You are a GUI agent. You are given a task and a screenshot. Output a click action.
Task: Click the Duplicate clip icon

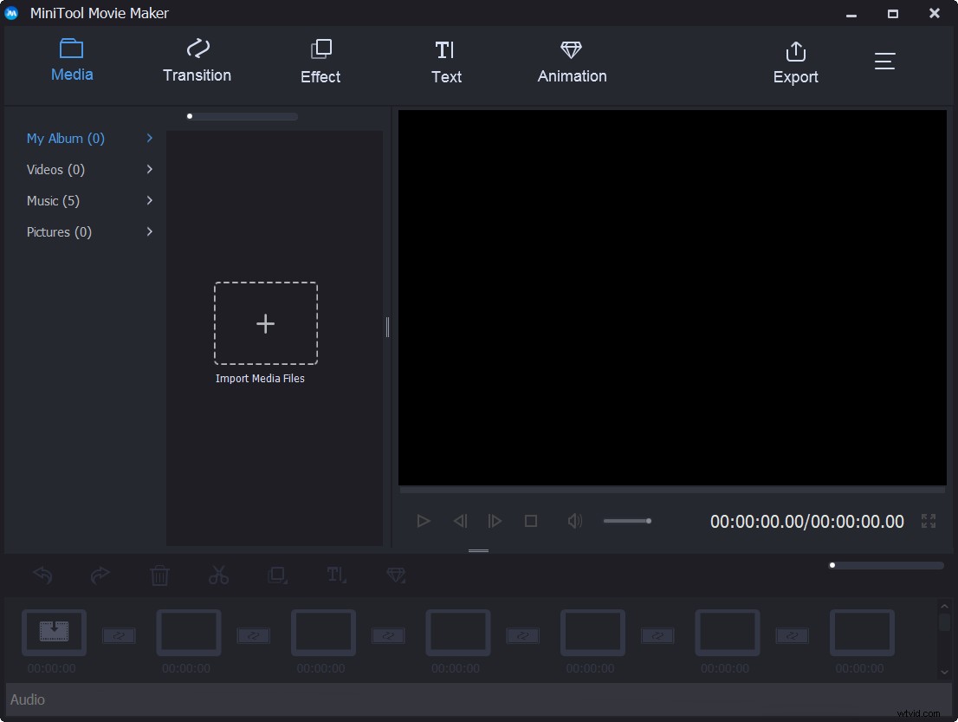277,575
